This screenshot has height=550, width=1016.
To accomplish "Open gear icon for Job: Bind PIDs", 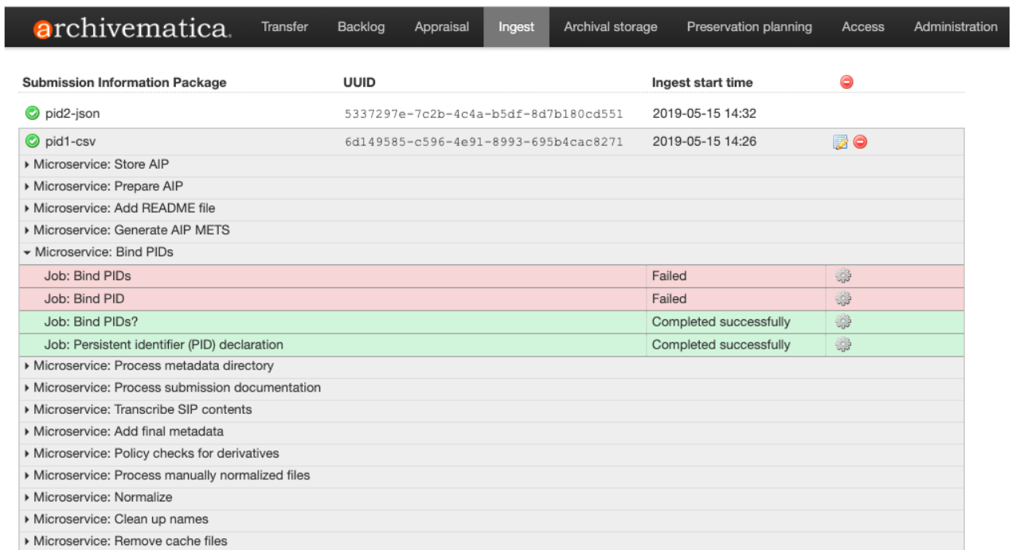I will point(843,276).
